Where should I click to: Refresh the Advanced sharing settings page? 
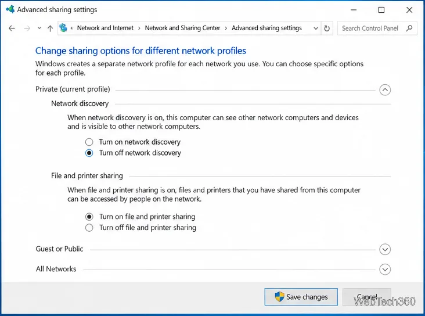(327, 28)
